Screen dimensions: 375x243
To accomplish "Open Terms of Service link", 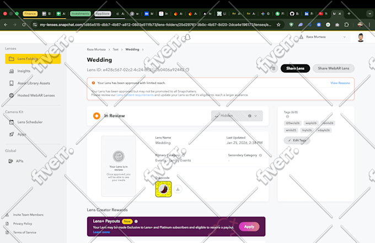I will point(25,233).
